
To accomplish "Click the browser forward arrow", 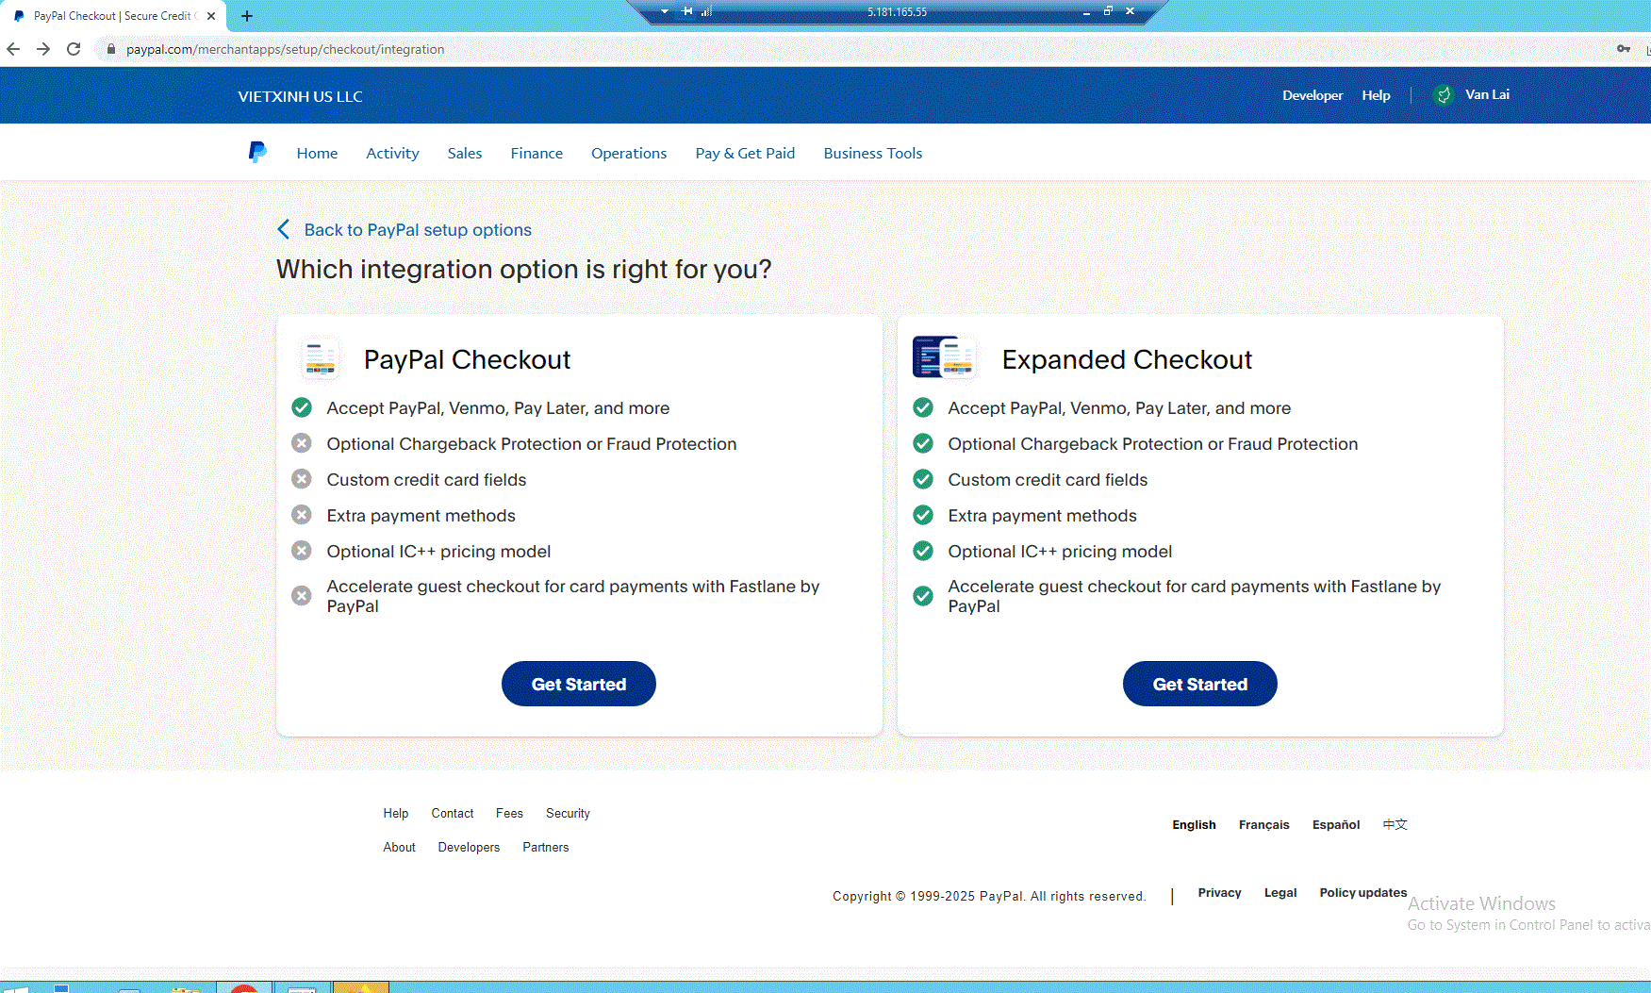I will 43,49.
